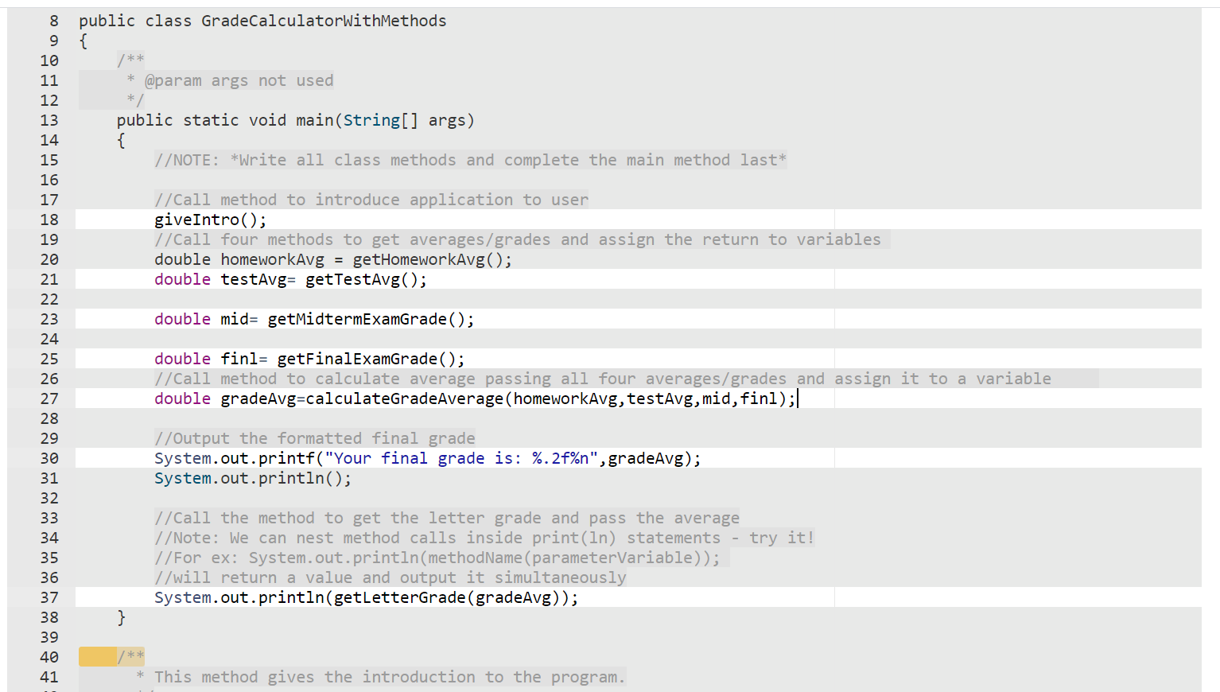The width and height of the screenshot is (1220, 692).
Task: Click the 'We can nest method calls' note comment
Action: (x=484, y=538)
